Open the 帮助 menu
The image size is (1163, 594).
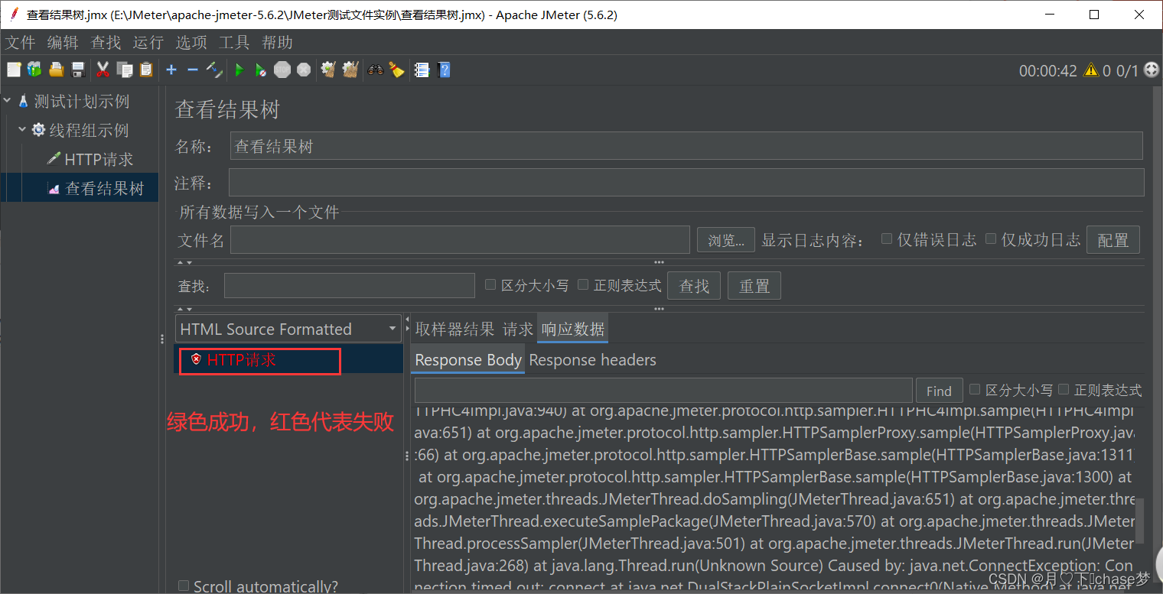tap(277, 43)
